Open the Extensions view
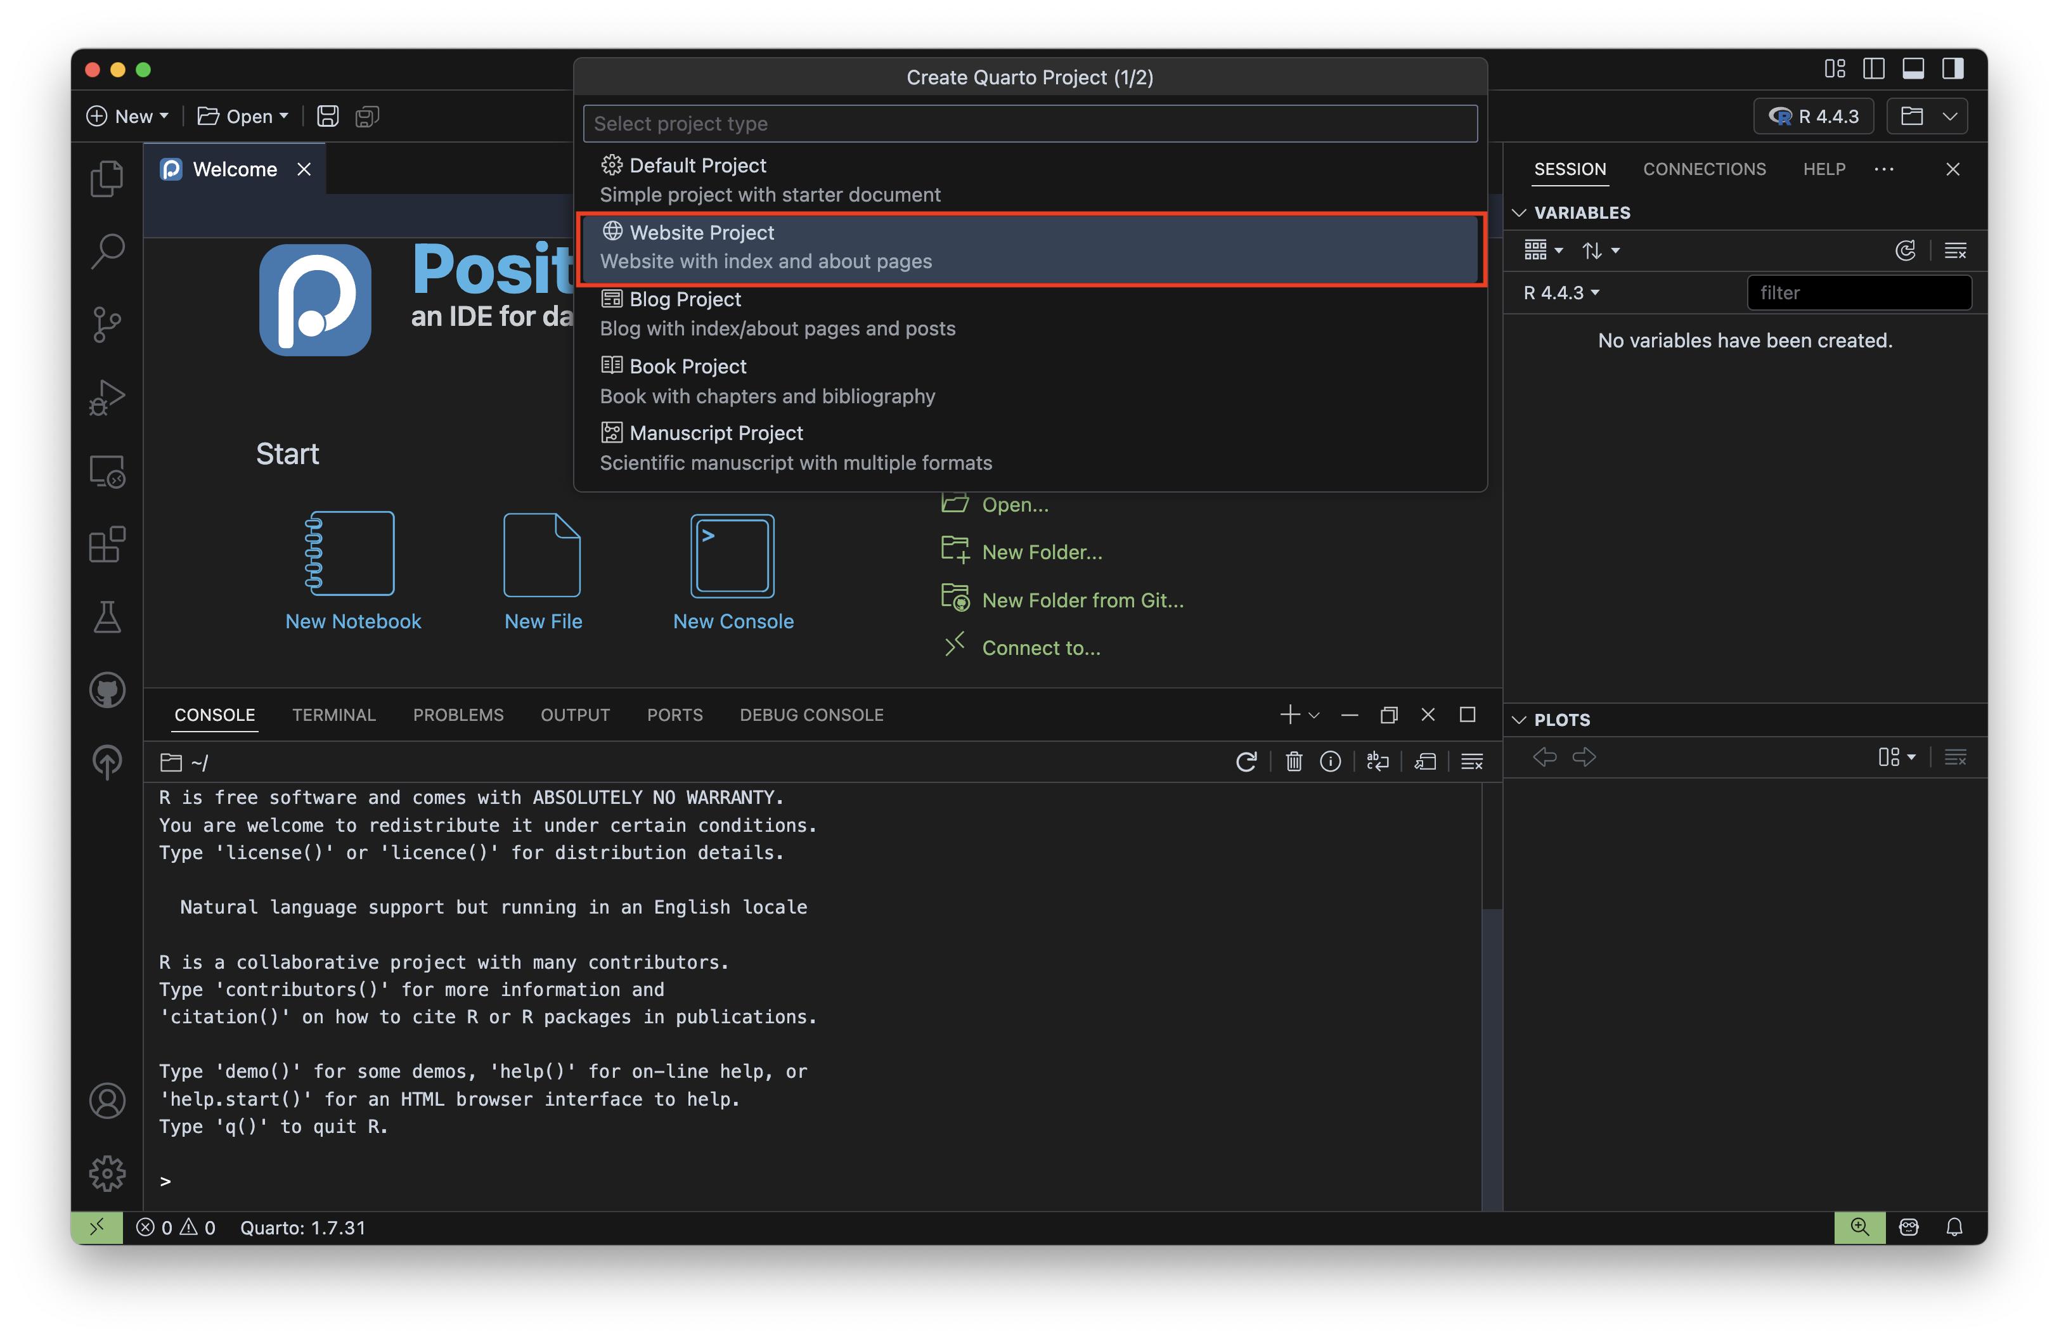The width and height of the screenshot is (2059, 1339). coord(107,544)
